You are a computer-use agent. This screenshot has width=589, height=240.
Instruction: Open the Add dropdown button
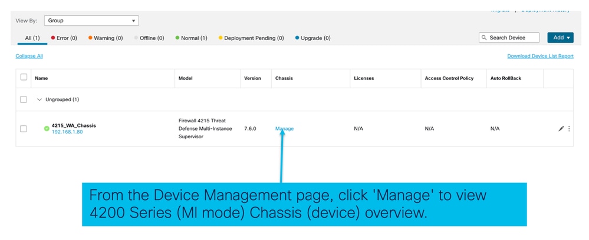pos(561,38)
